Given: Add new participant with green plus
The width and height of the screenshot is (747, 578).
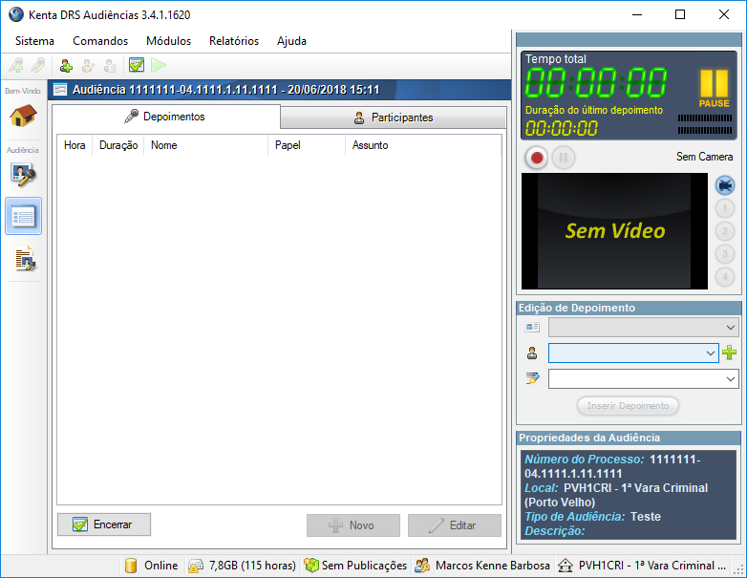Looking at the screenshot, I should pos(730,353).
